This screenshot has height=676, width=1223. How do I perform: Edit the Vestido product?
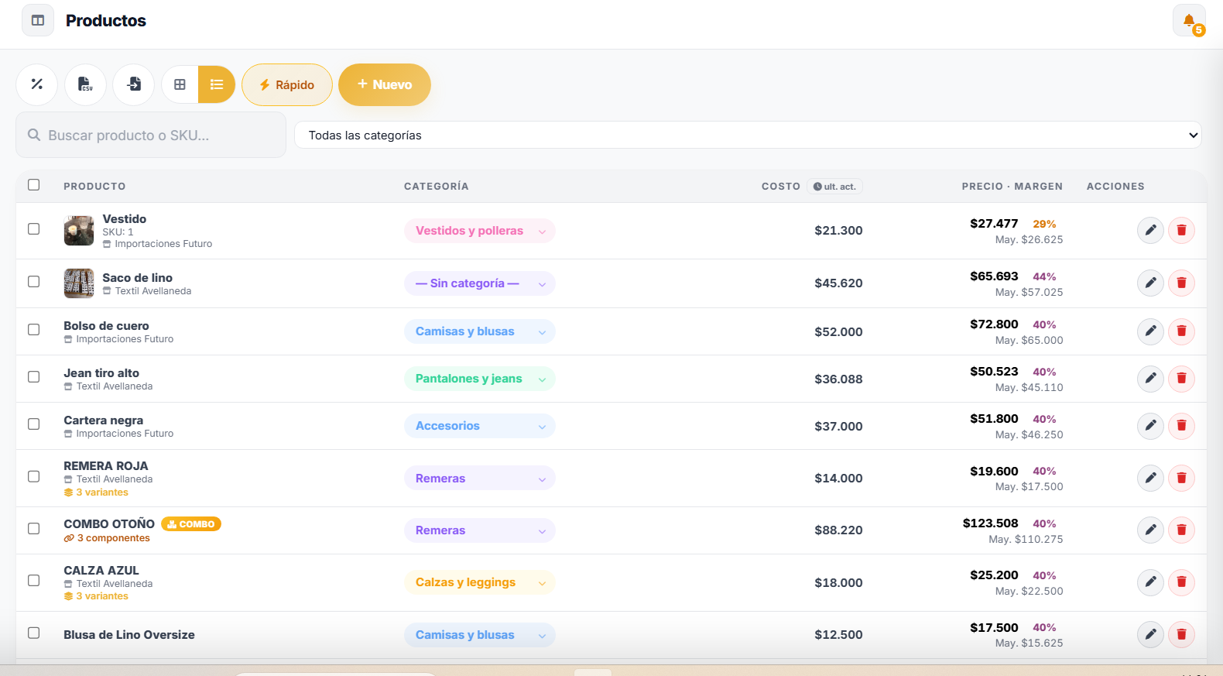[1150, 230]
